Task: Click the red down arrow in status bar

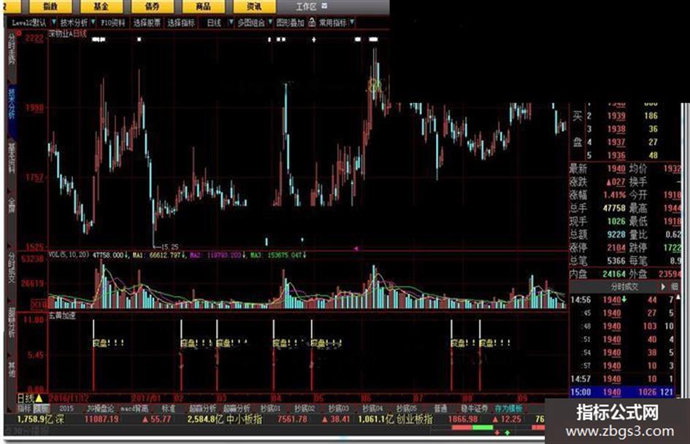Action: point(497,433)
